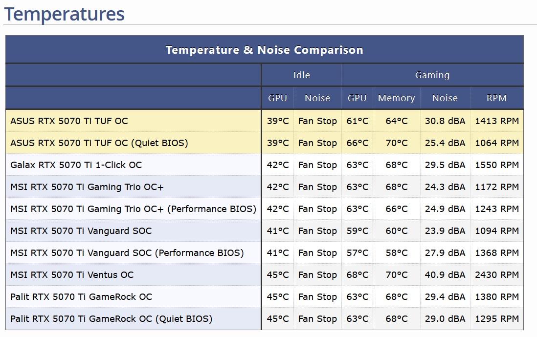Screen dimensions: 537x337
Task: Click the MSI RTX 5070 Ti Ventus OC name
Action: (x=72, y=275)
